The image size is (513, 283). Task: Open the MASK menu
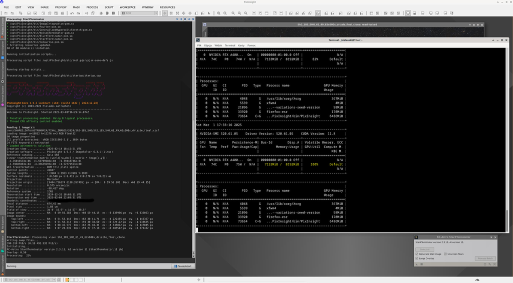76,7
